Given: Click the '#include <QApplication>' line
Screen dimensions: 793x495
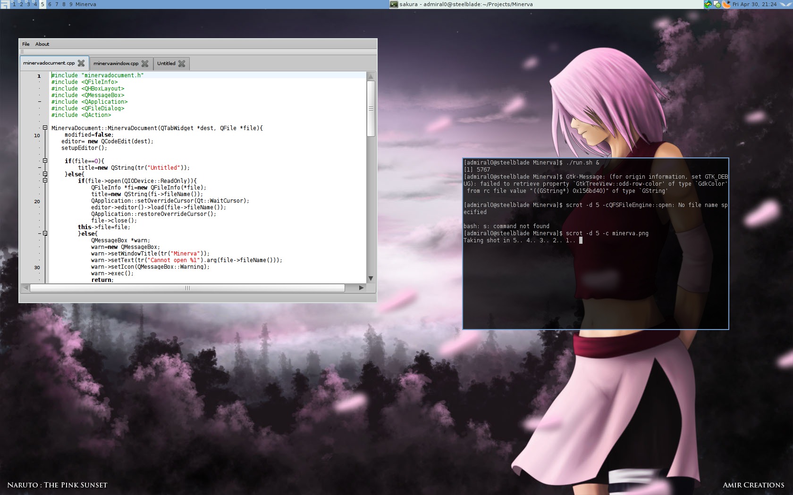Looking at the screenshot, I should click(89, 102).
